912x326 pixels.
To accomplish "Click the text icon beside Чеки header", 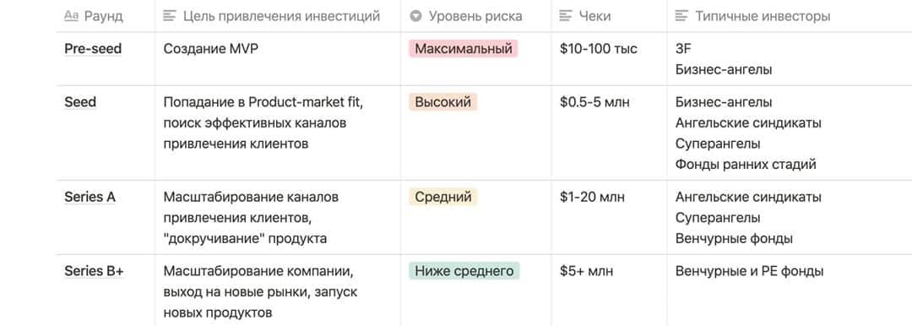I will click(x=565, y=16).
